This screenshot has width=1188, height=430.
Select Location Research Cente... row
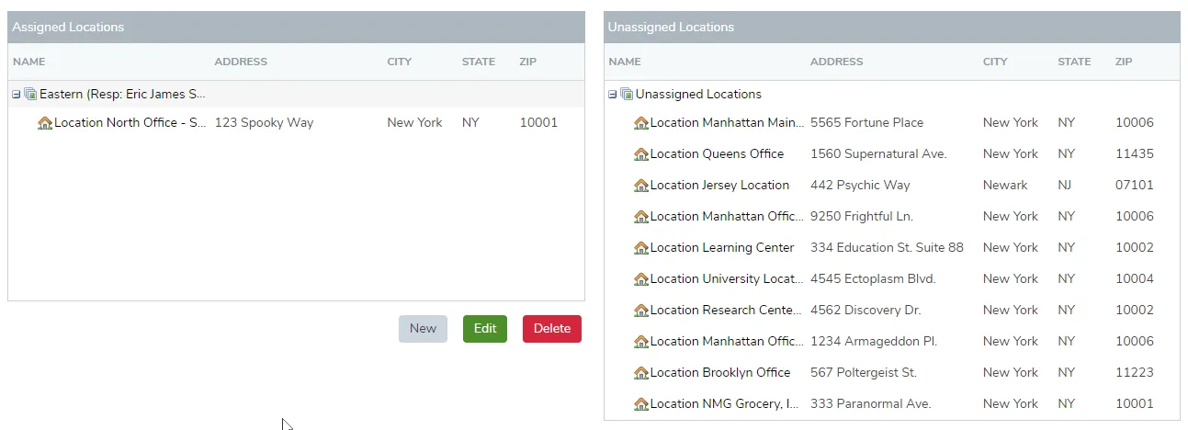tap(891, 311)
